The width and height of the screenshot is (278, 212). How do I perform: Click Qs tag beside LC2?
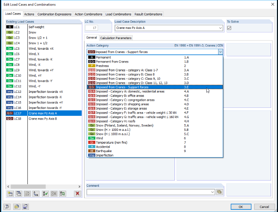[x=10, y=33]
